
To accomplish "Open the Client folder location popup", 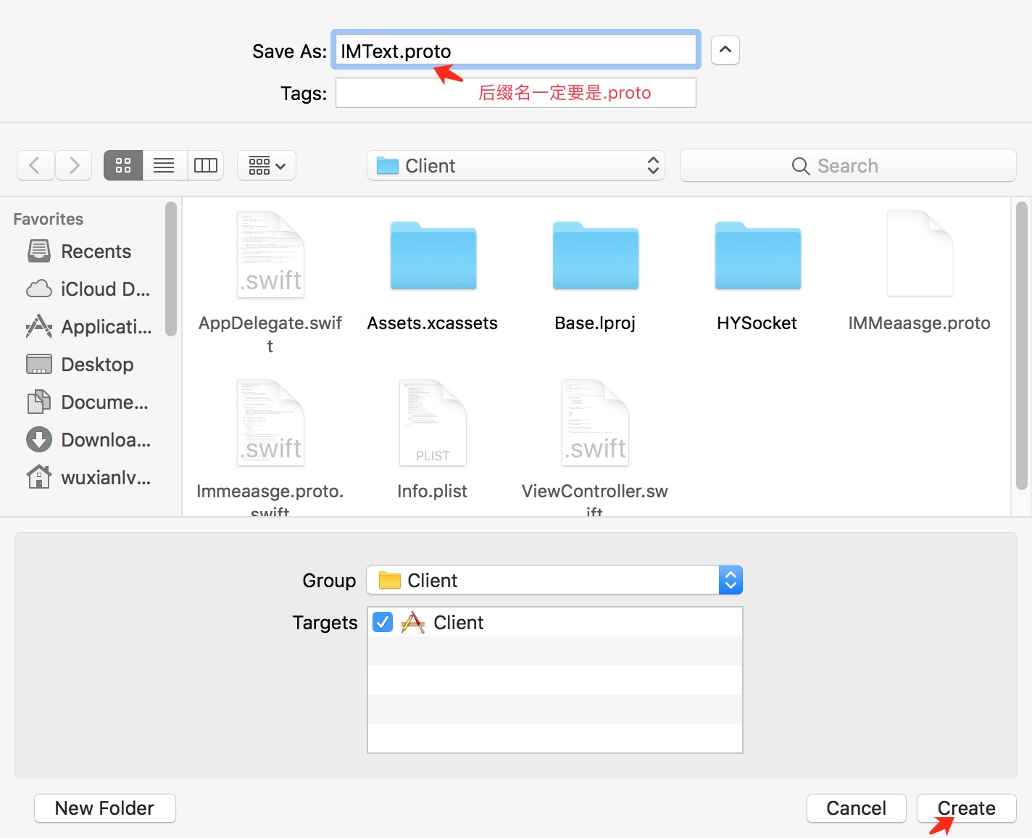I will (x=516, y=165).
